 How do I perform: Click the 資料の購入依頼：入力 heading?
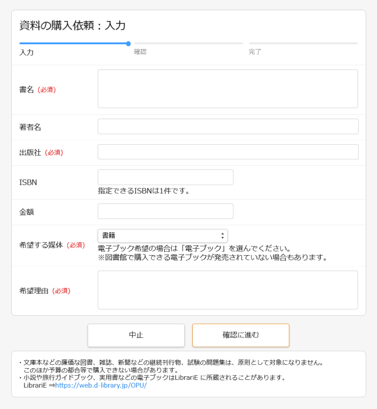73,25
